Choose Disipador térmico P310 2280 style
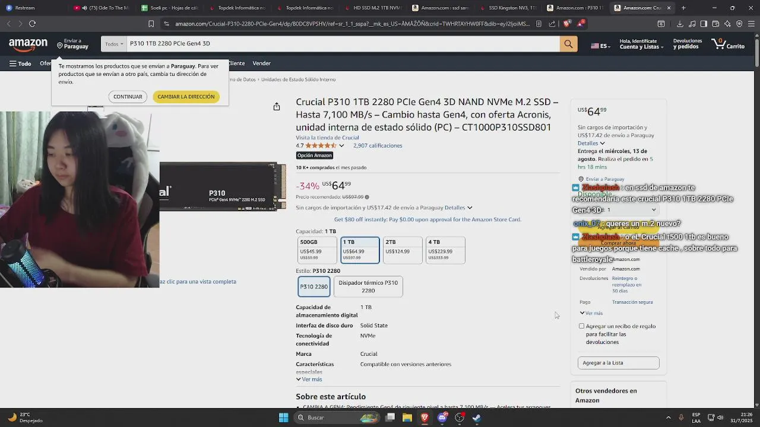 [368, 286]
